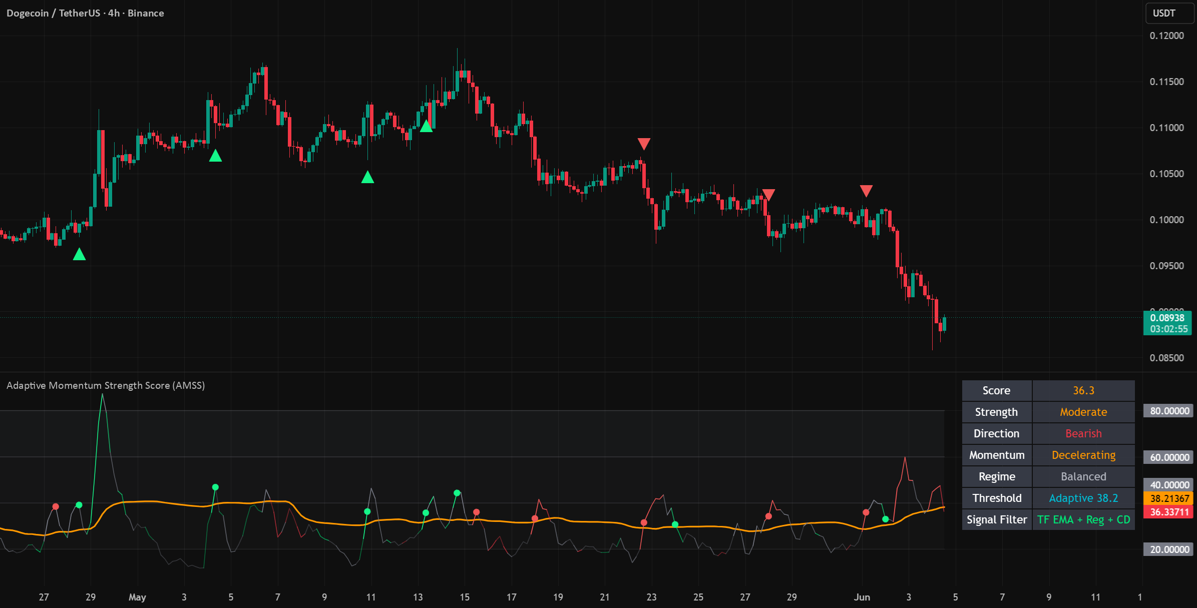Click the 40.00000 indicator level label
1197x608 pixels.
click(x=1169, y=485)
